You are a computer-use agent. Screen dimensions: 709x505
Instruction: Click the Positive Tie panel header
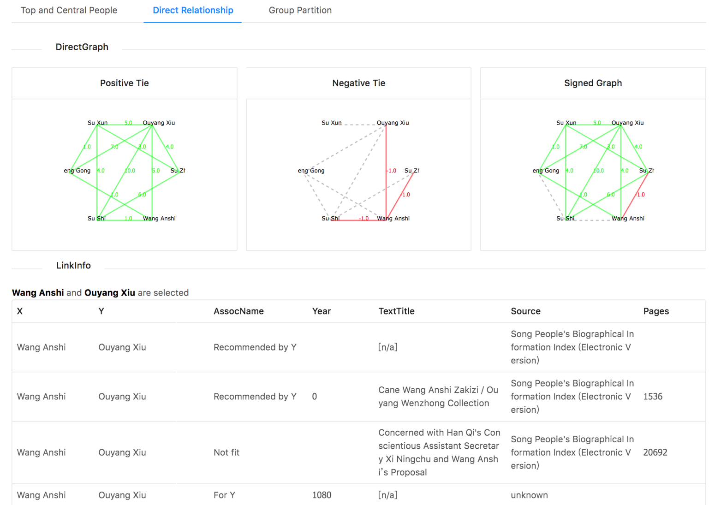point(125,83)
